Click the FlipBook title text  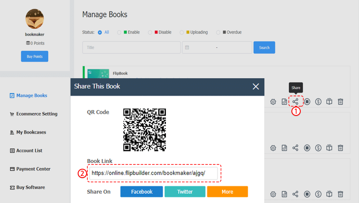(120, 74)
